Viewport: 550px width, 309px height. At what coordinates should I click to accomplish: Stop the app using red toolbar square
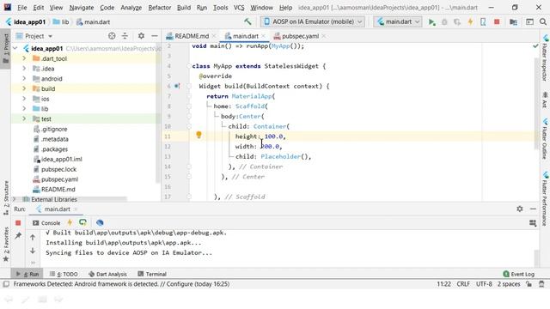(497, 22)
